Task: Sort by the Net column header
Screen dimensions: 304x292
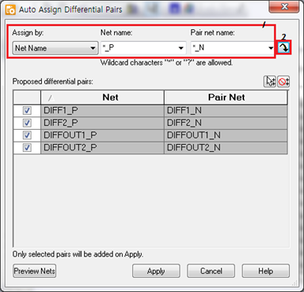Action: (x=102, y=98)
